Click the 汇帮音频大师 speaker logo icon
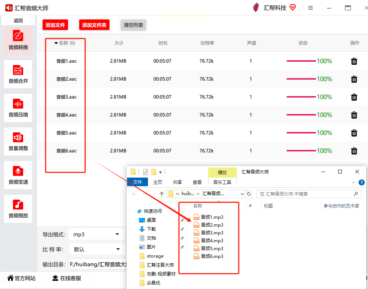The width and height of the screenshot is (368, 289). click(x=9, y=8)
